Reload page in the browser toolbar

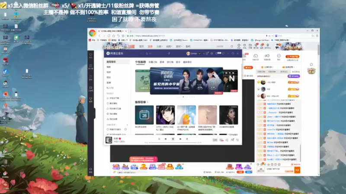click(x=109, y=36)
